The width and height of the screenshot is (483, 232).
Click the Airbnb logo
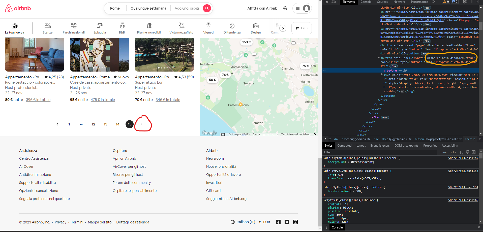click(18, 8)
